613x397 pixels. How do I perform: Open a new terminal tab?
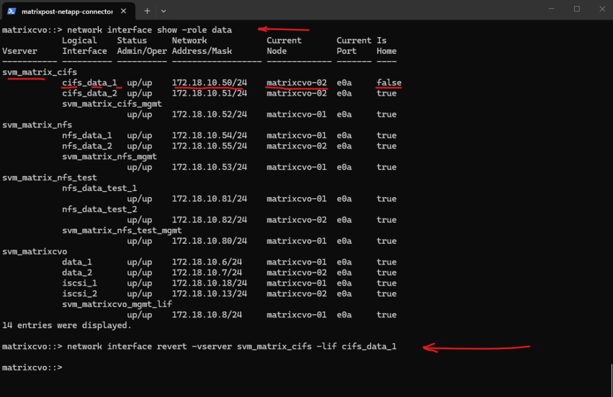147,11
